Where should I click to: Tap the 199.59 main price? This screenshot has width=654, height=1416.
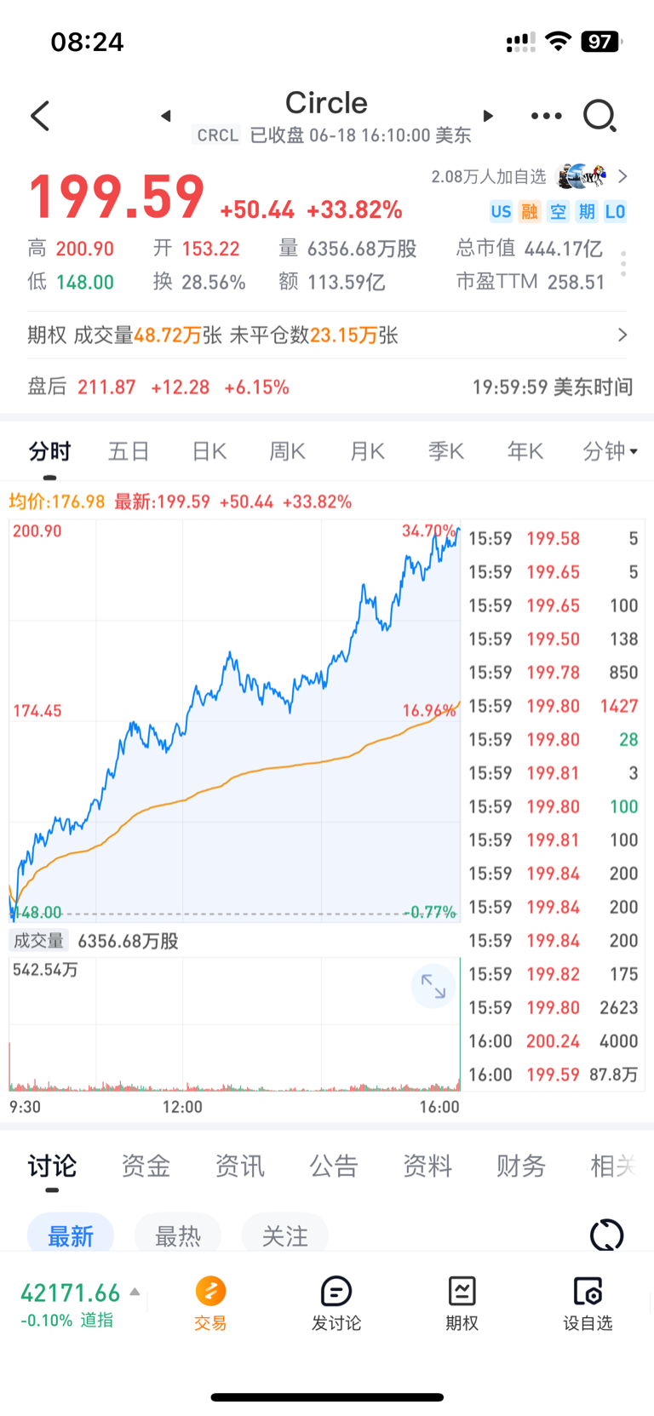[x=117, y=196]
